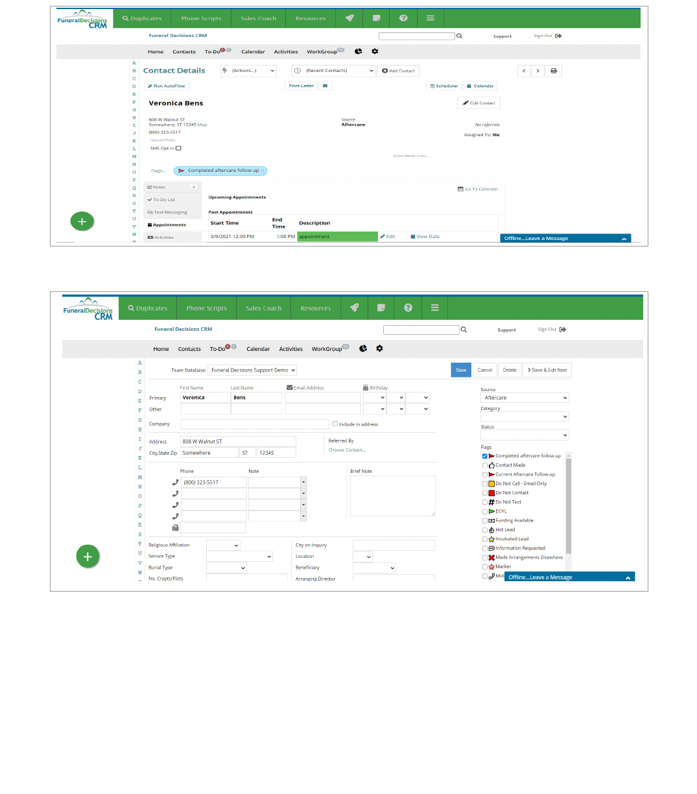
Task: Click the envelope icon next to Print Letter
Action: tap(325, 86)
